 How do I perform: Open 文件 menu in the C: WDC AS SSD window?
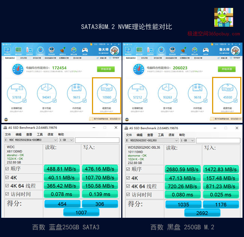point(8,135)
